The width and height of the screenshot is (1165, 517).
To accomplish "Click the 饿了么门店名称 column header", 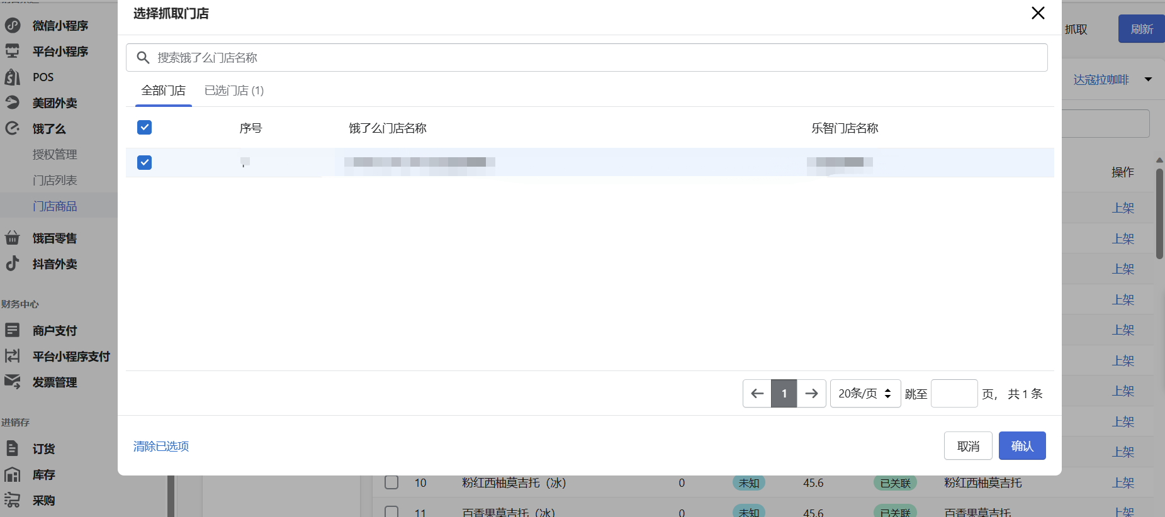I will [388, 128].
